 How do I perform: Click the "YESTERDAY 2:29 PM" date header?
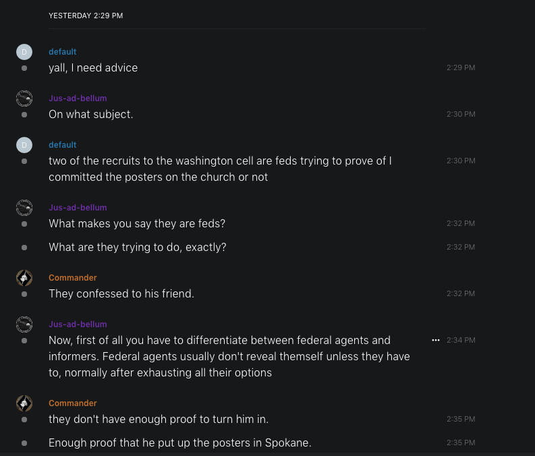(x=86, y=16)
